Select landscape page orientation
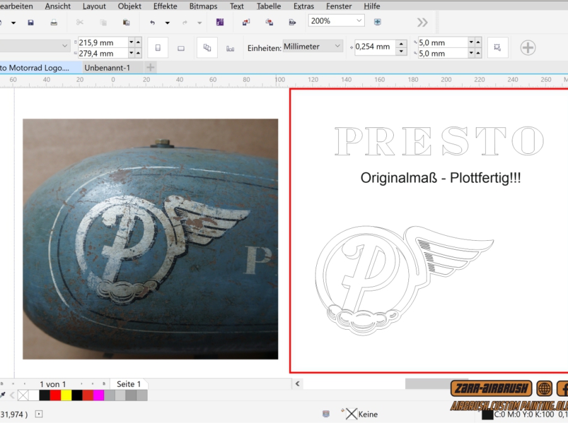 [x=180, y=47]
